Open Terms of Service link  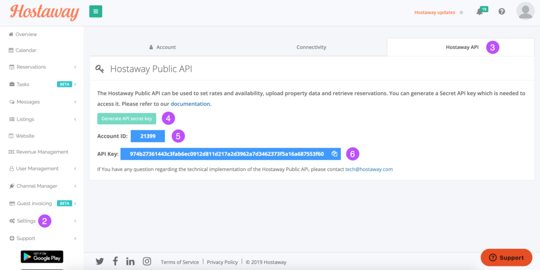pos(180,262)
